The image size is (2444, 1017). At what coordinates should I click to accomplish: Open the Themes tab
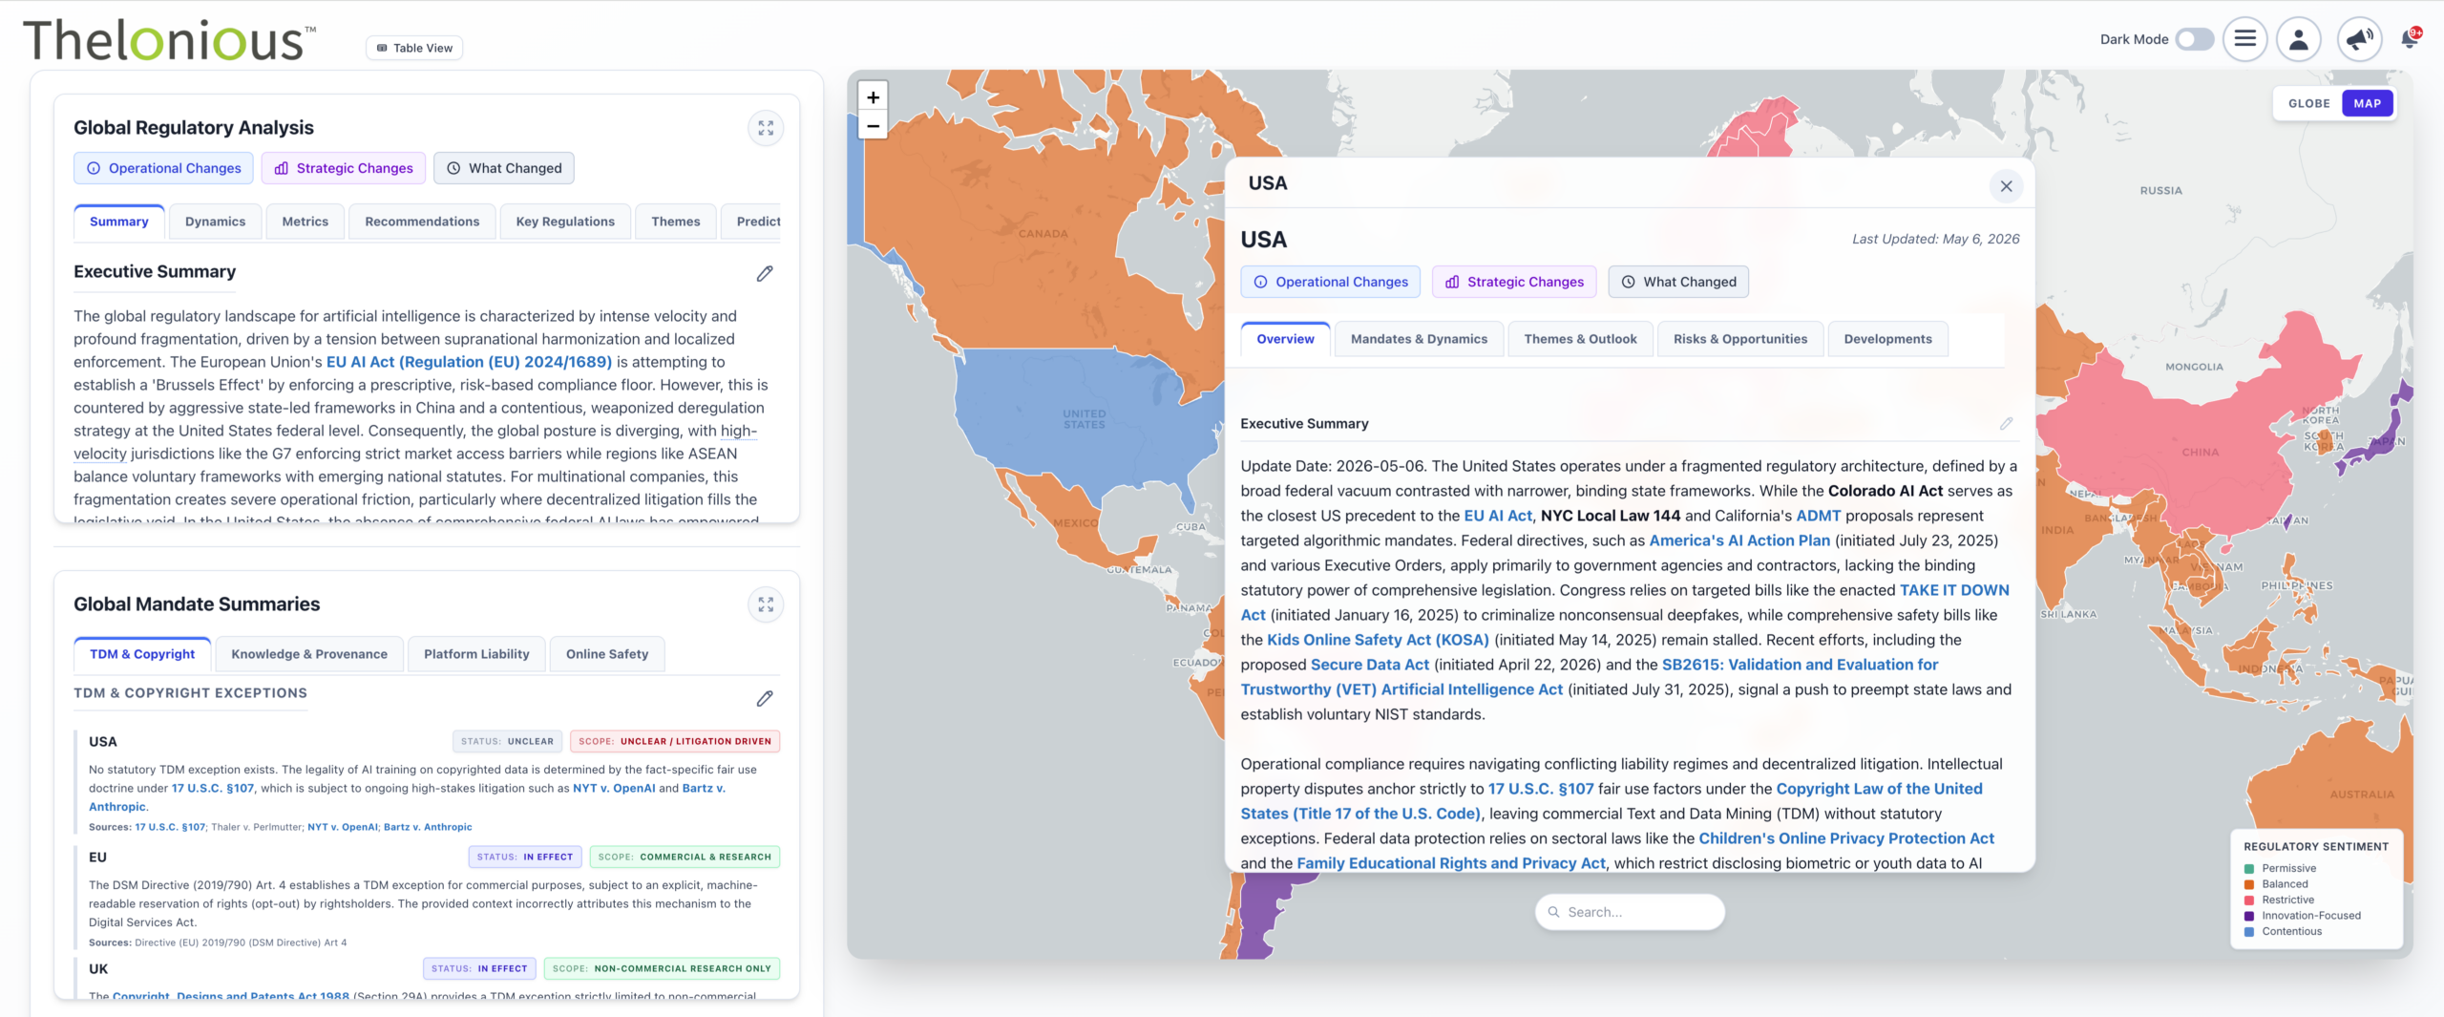click(x=675, y=222)
